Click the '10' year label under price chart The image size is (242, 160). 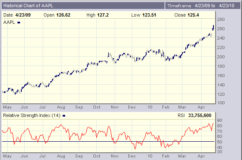pyautogui.click(x=150, y=107)
